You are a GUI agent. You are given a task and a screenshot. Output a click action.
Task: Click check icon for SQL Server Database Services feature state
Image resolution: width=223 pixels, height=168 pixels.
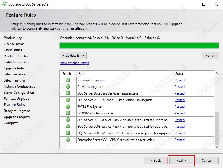[x=68, y=93]
